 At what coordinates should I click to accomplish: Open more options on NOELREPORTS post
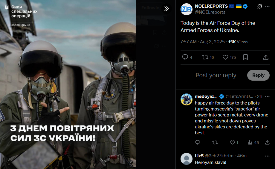coord(267,7)
